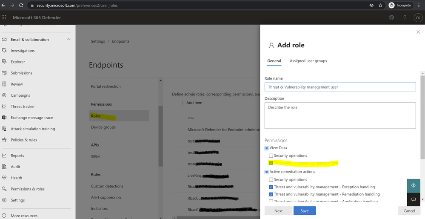
Task: Click the sidebar Settings gear icon
Action: tap(4, 200)
